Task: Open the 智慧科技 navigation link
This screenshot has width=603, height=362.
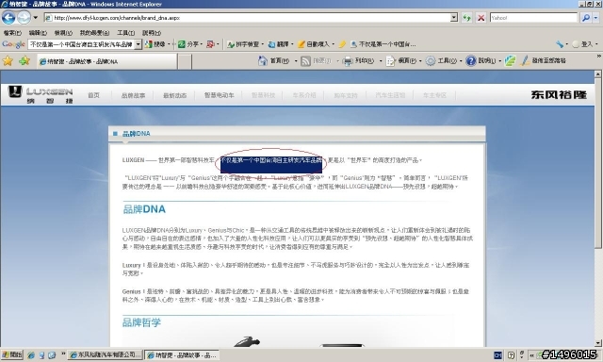Action: tap(264, 95)
